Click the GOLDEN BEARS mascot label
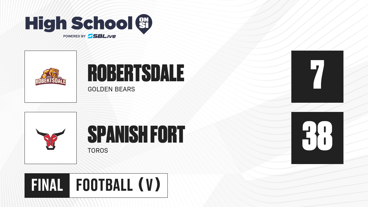This screenshot has width=368, height=207. click(x=111, y=90)
